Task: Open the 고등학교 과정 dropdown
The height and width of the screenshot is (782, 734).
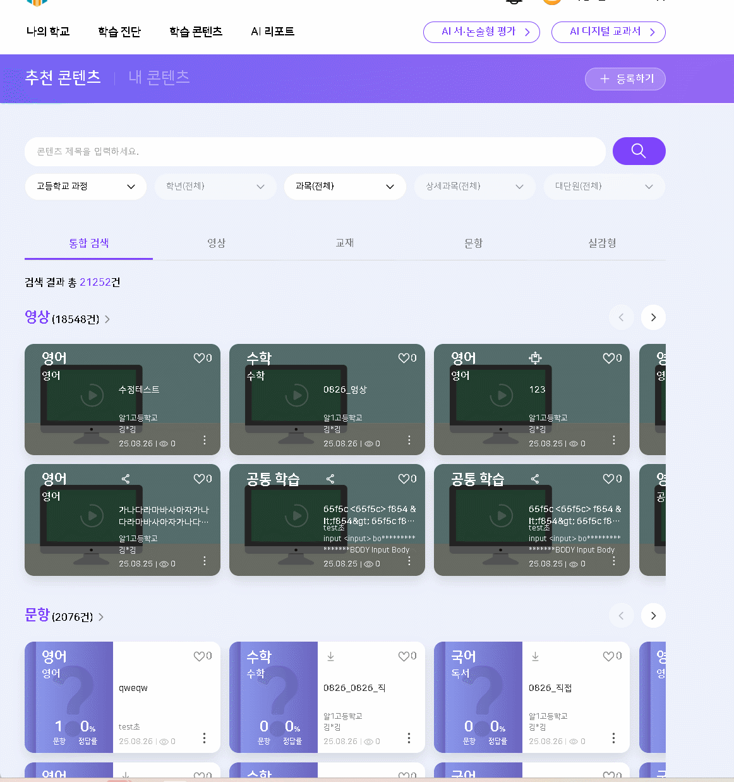Action: [86, 186]
